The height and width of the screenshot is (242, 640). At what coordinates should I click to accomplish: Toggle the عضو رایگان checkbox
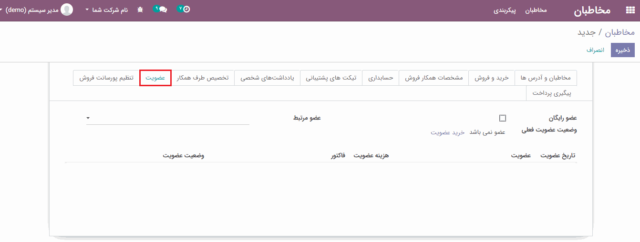click(x=502, y=118)
